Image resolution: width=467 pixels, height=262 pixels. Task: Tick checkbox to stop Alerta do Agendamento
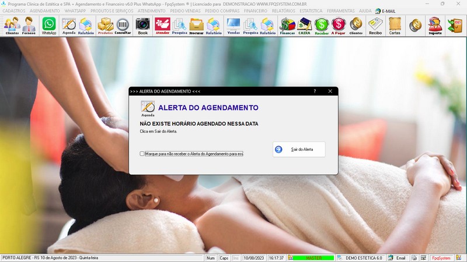[142, 154]
